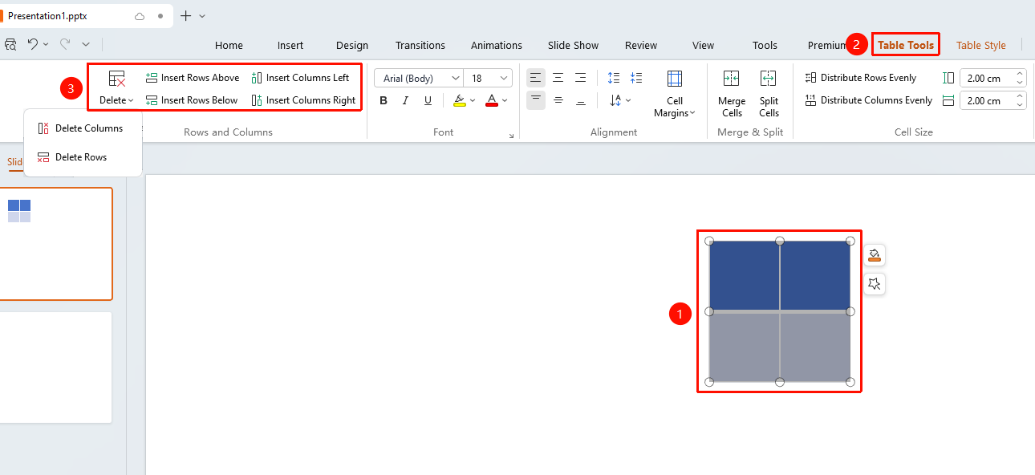Insert columns to the left
The height and width of the screenshot is (475, 1035).
[x=301, y=78]
